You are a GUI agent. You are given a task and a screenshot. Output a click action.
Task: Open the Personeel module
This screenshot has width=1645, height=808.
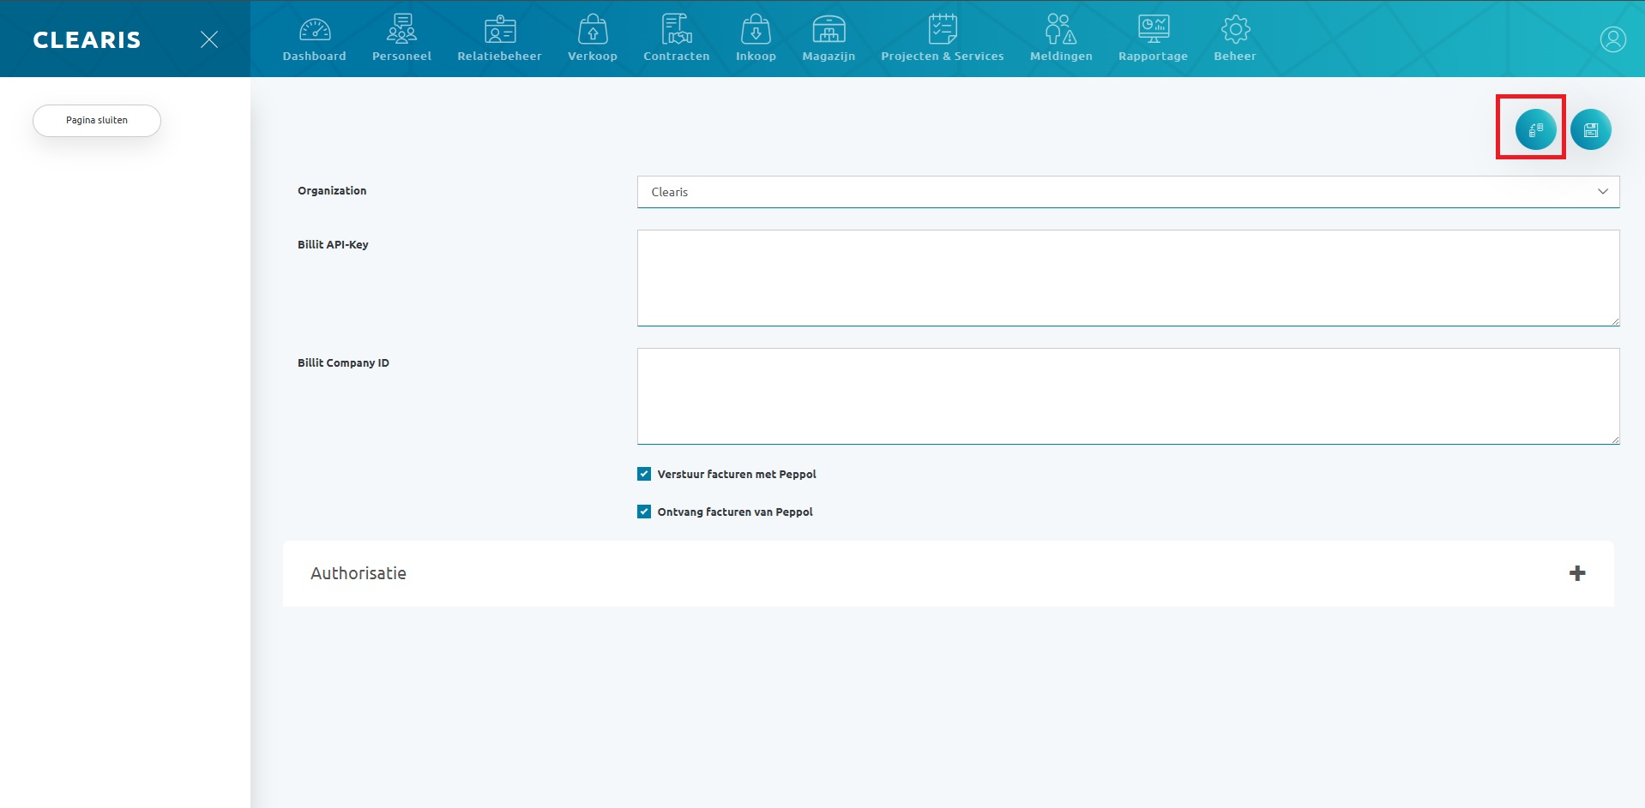tap(401, 39)
